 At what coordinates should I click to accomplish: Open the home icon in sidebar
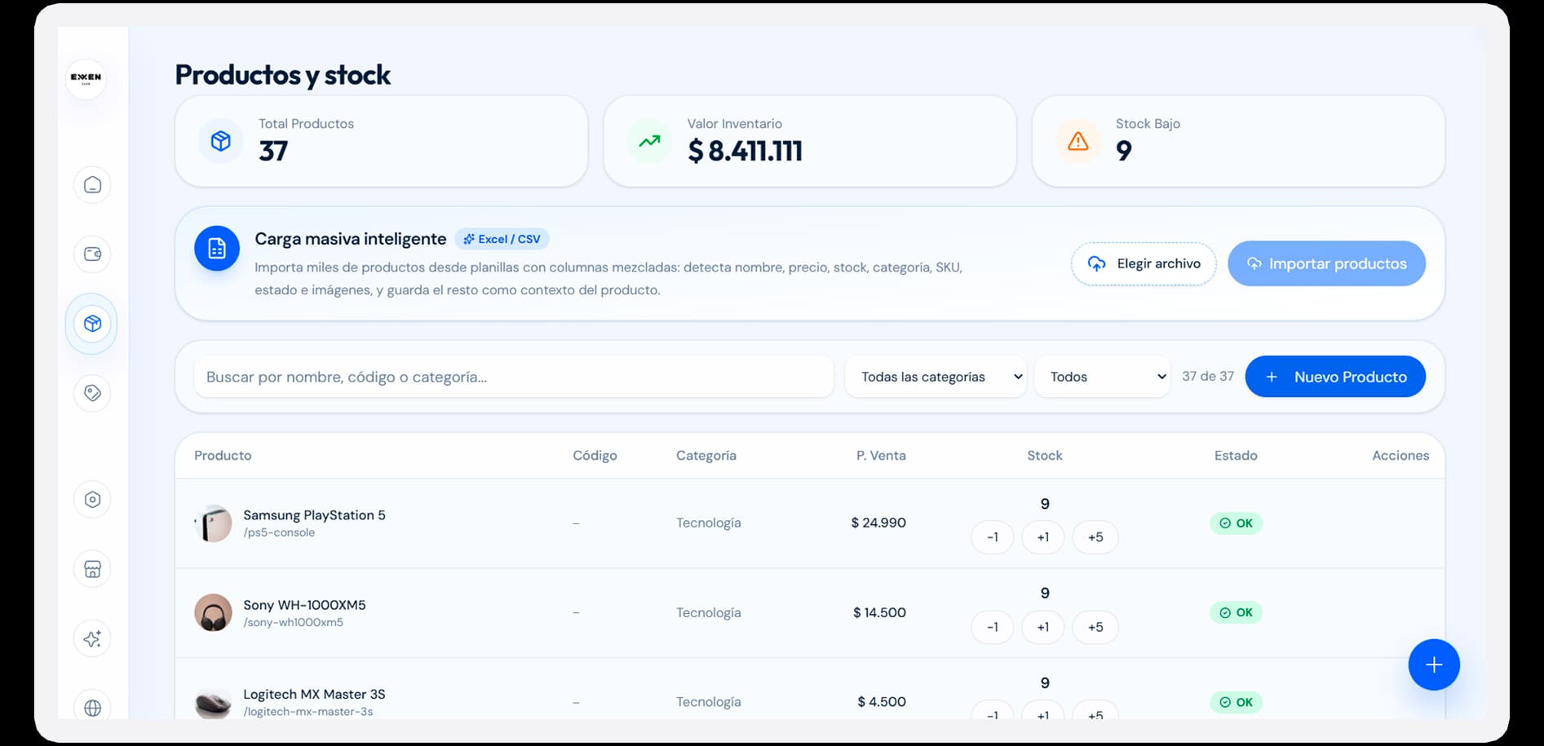coord(92,185)
